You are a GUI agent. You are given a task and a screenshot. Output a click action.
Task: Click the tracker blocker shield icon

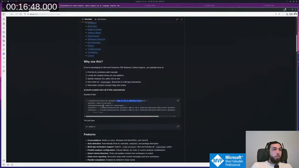tap(25, 14)
